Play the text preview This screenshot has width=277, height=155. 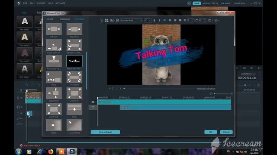110,88
